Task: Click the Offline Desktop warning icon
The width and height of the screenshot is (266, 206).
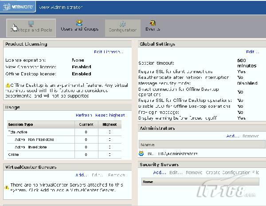Action: click(x=8, y=85)
